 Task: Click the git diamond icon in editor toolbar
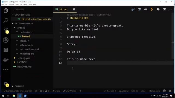click(158, 9)
